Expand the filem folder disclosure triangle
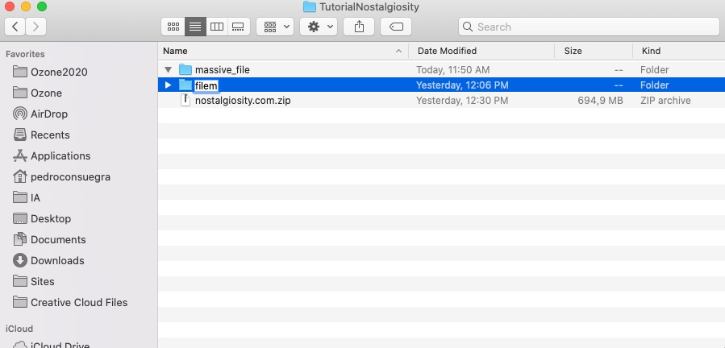This screenshot has width=725, height=348. click(x=168, y=85)
